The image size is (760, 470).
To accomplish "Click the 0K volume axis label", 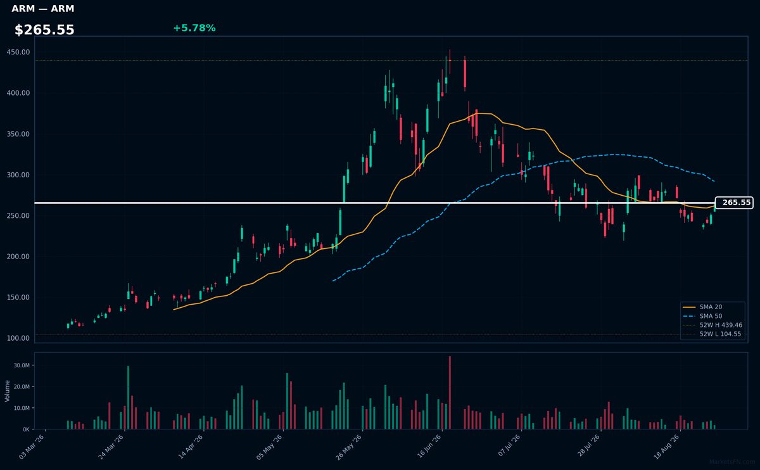I will (x=26, y=429).
